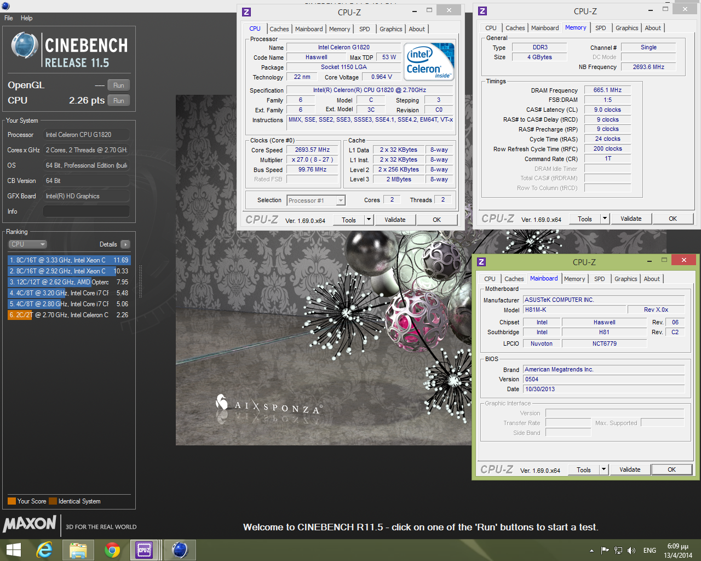The image size is (701, 561).
Task: Switch to SPD tab in Memory window
Action: tap(601, 28)
